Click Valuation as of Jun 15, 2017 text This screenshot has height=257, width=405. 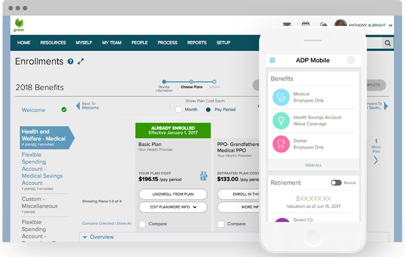click(x=313, y=206)
